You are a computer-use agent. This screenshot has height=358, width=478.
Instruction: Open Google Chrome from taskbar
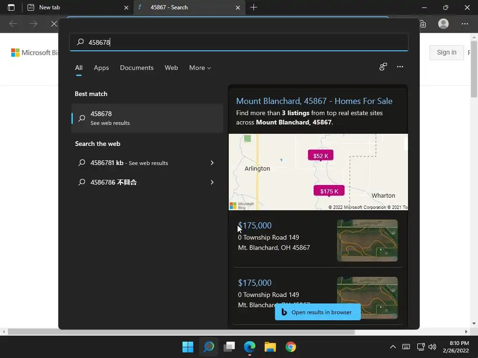[290, 347]
